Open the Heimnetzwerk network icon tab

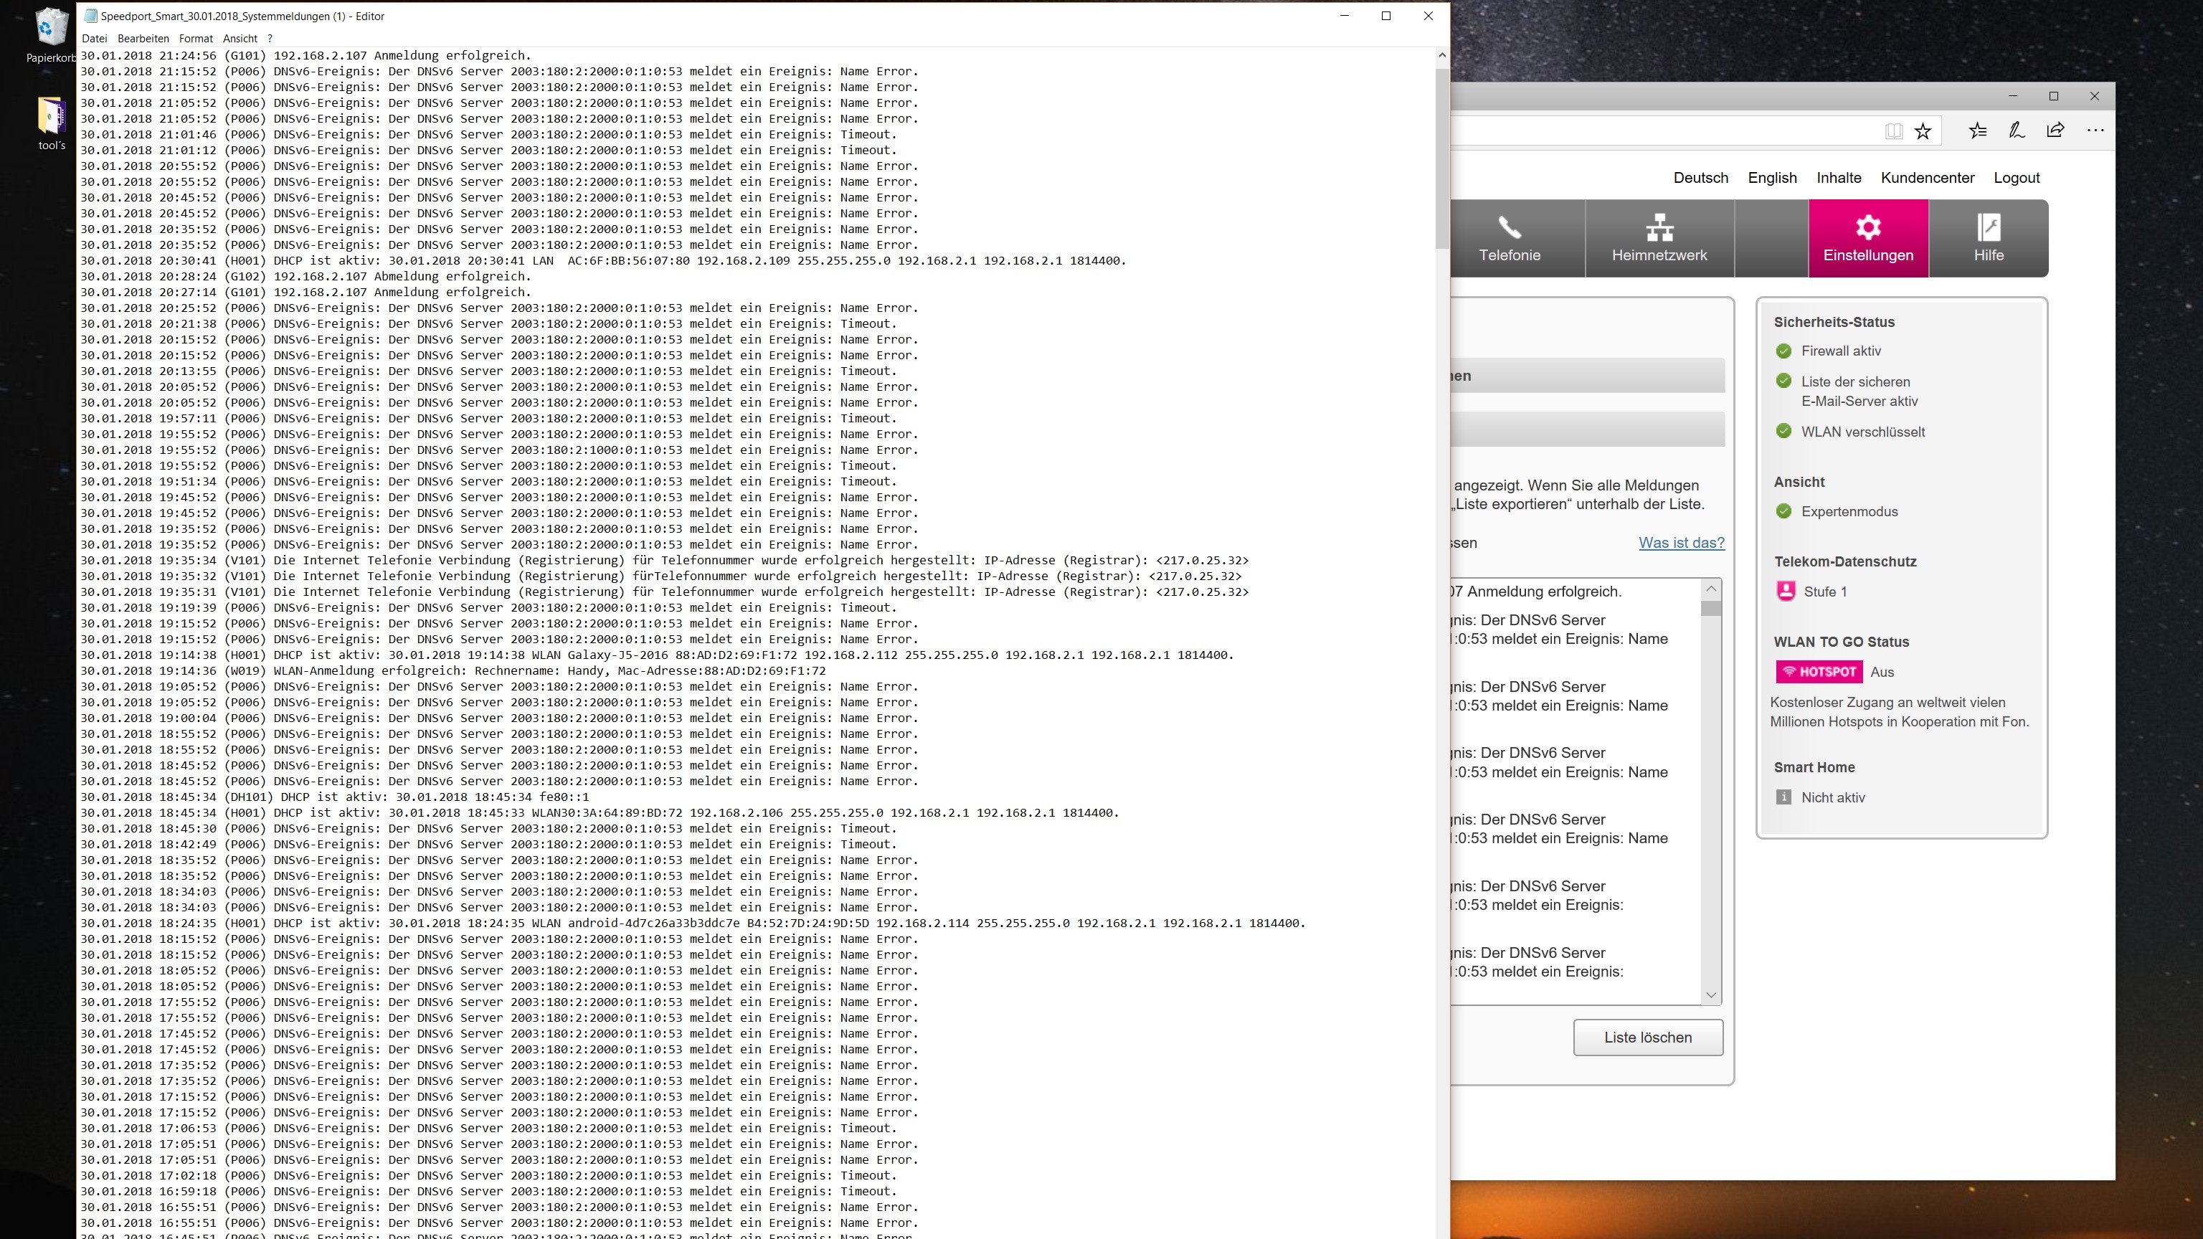(x=1659, y=239)
